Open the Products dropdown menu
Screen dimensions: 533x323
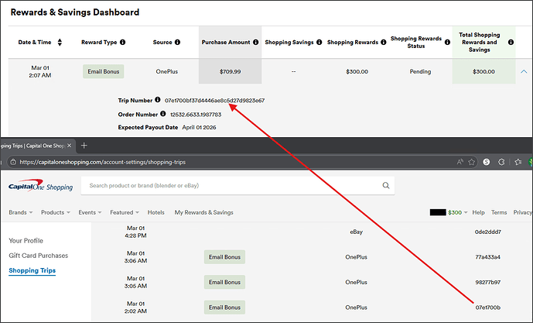click(56, 212)
